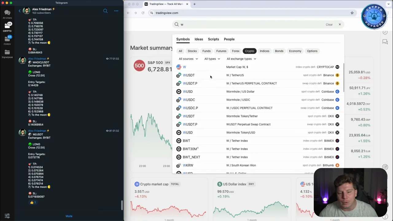393x221 pixels.
Task: Switch to the Ideas tab
Action: [x=199, y=39]
